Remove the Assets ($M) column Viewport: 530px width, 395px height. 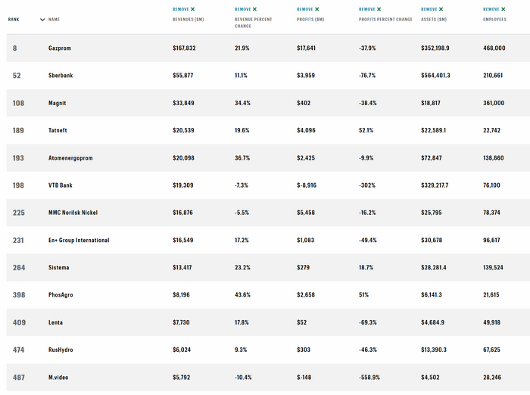pyautogui.click(x=432, y=9)
